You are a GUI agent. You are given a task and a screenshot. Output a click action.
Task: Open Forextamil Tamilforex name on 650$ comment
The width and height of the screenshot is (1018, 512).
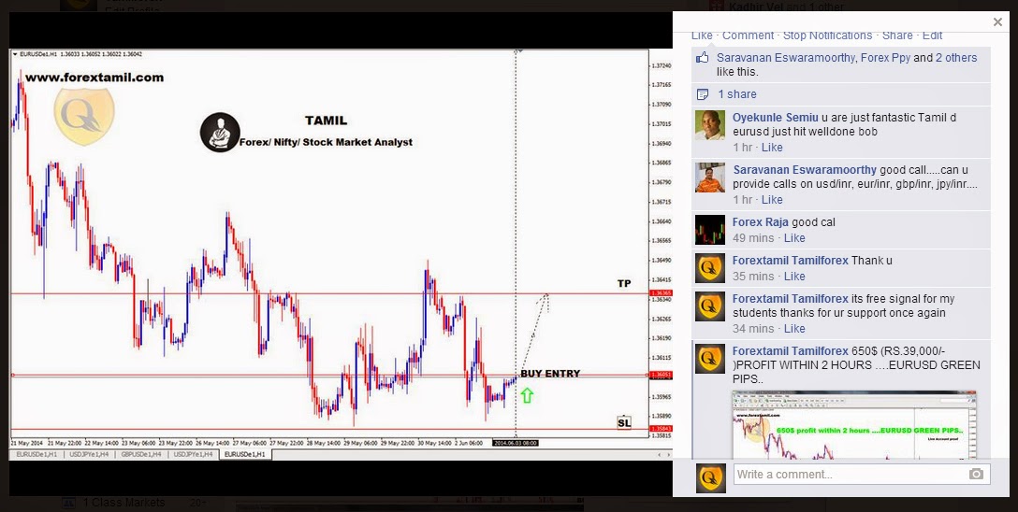pyautogui.click(x=790, y=350)
